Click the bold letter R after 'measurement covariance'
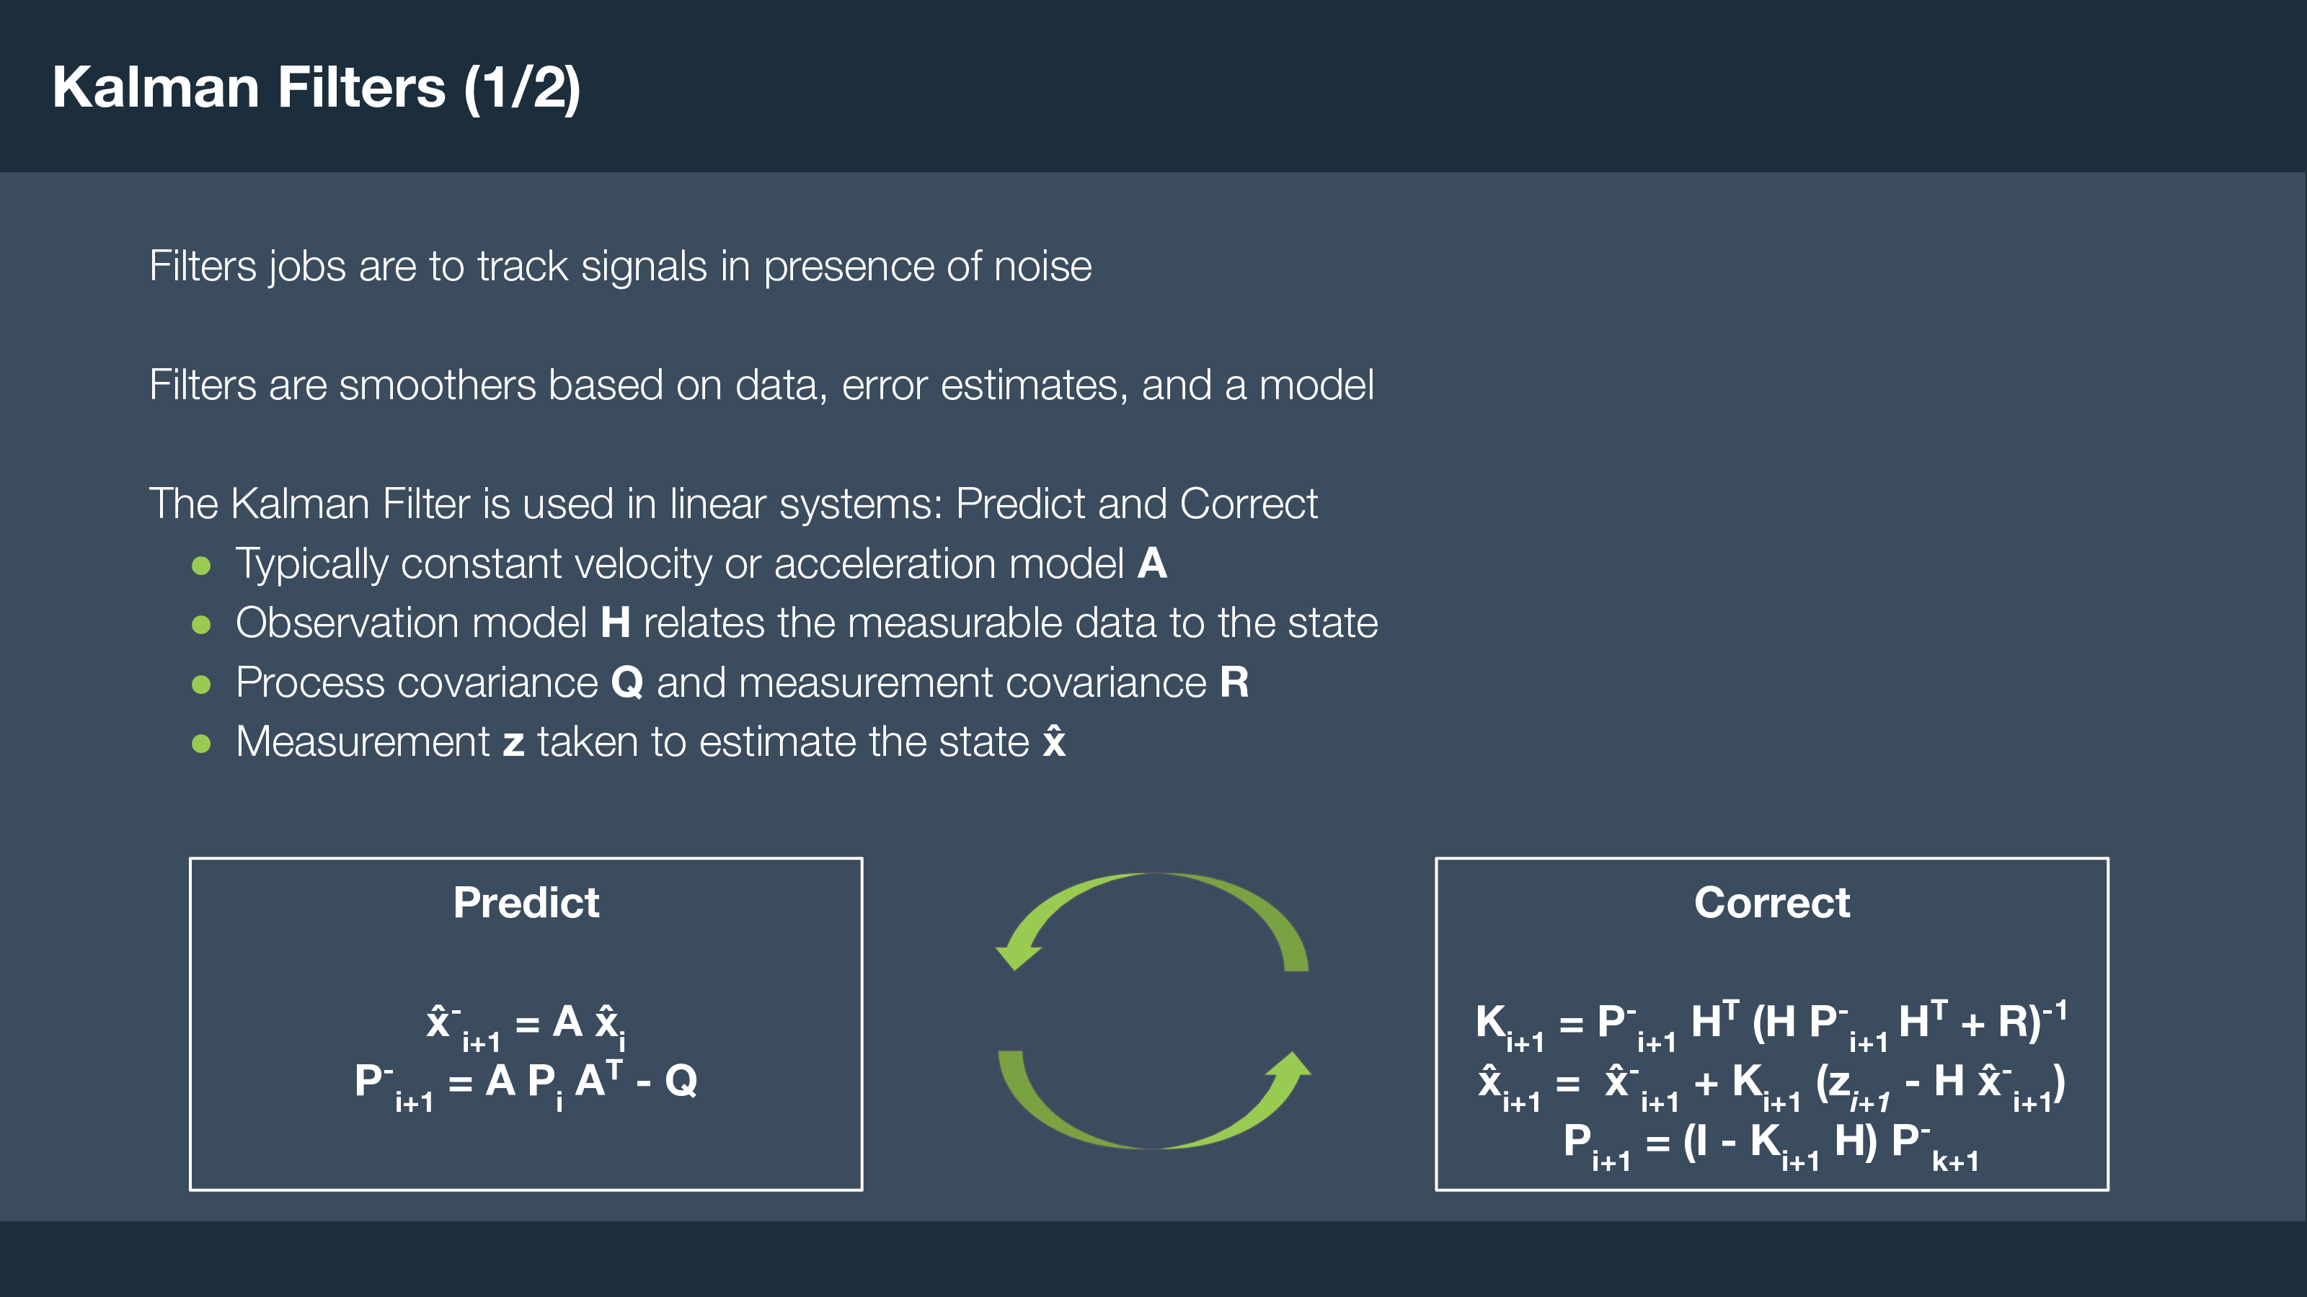The image size is (2307, 1297). [x=1235, y=683]
